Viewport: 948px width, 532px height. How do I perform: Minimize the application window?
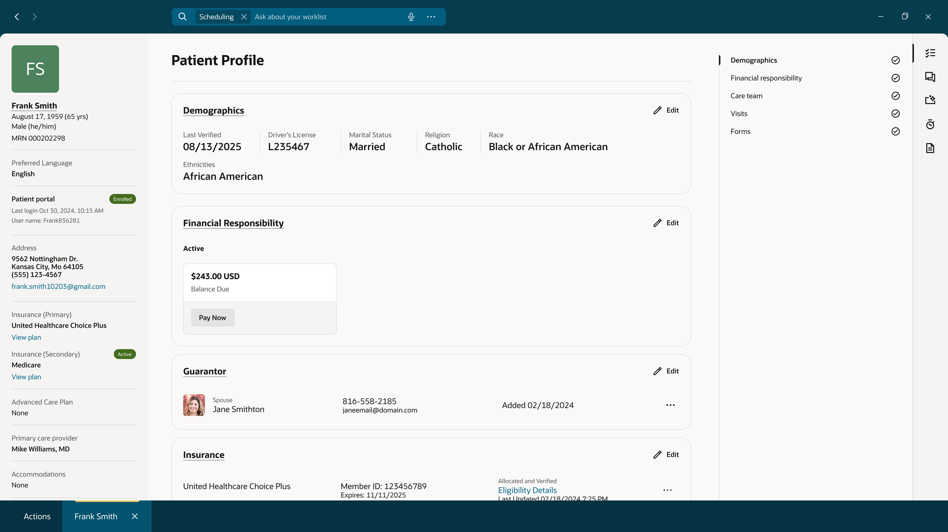pyautogui.click(x=881, y=17)
